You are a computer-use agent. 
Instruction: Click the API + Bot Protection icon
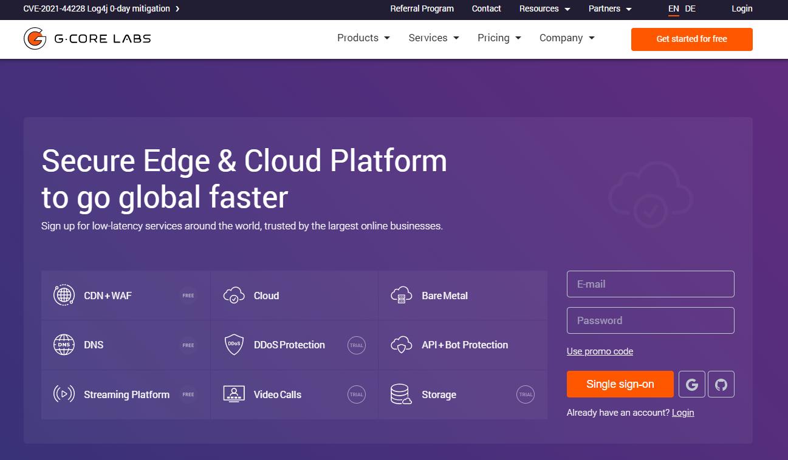[x=402, y=345]
